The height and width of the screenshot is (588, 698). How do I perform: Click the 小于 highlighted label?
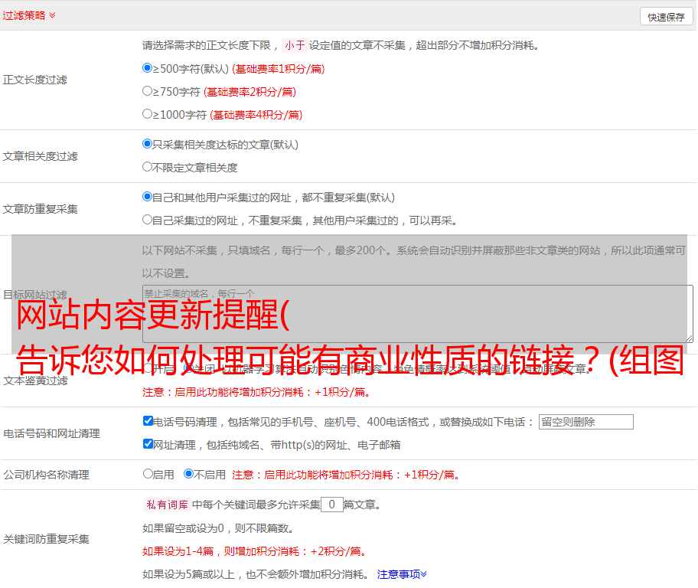tap(295, 45)
